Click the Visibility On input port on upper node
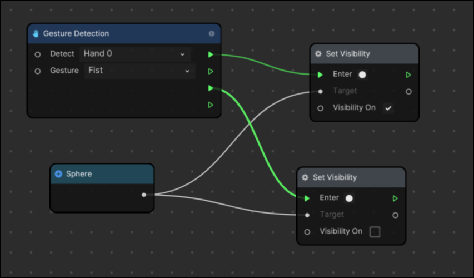This screenshot has width=474, height=278. click(320, 108)
